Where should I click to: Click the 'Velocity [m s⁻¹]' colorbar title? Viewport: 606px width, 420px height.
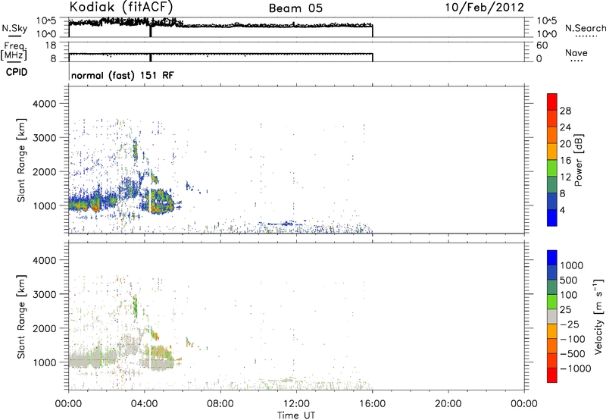pyautogui.click(x=598, y=316)
